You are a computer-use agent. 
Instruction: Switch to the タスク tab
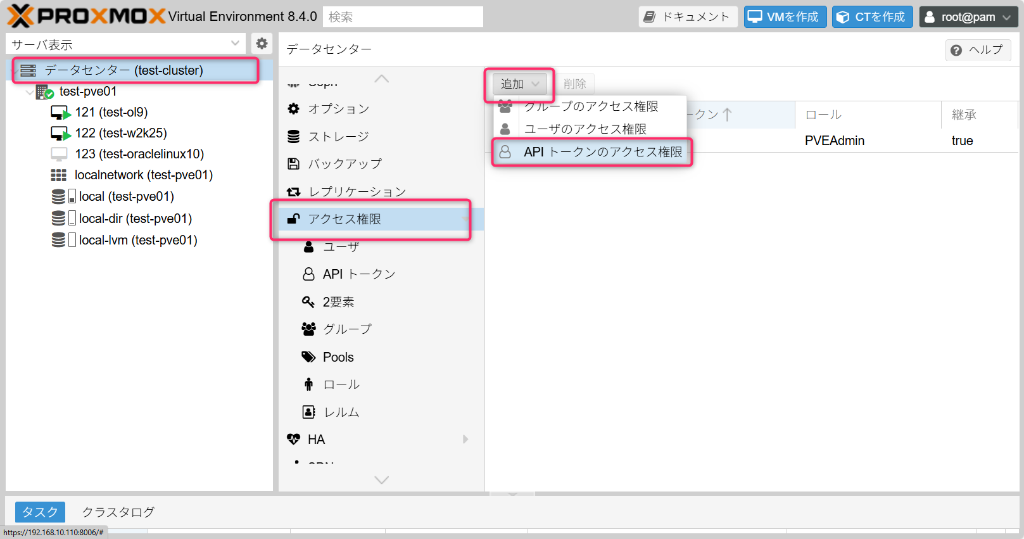[40, 512]
